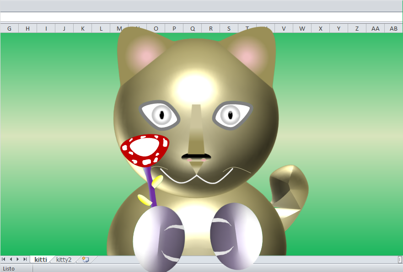Click the previous sheet navigation arrow
The height and width of the screenshot is (272, 403).
click(11, 259)
